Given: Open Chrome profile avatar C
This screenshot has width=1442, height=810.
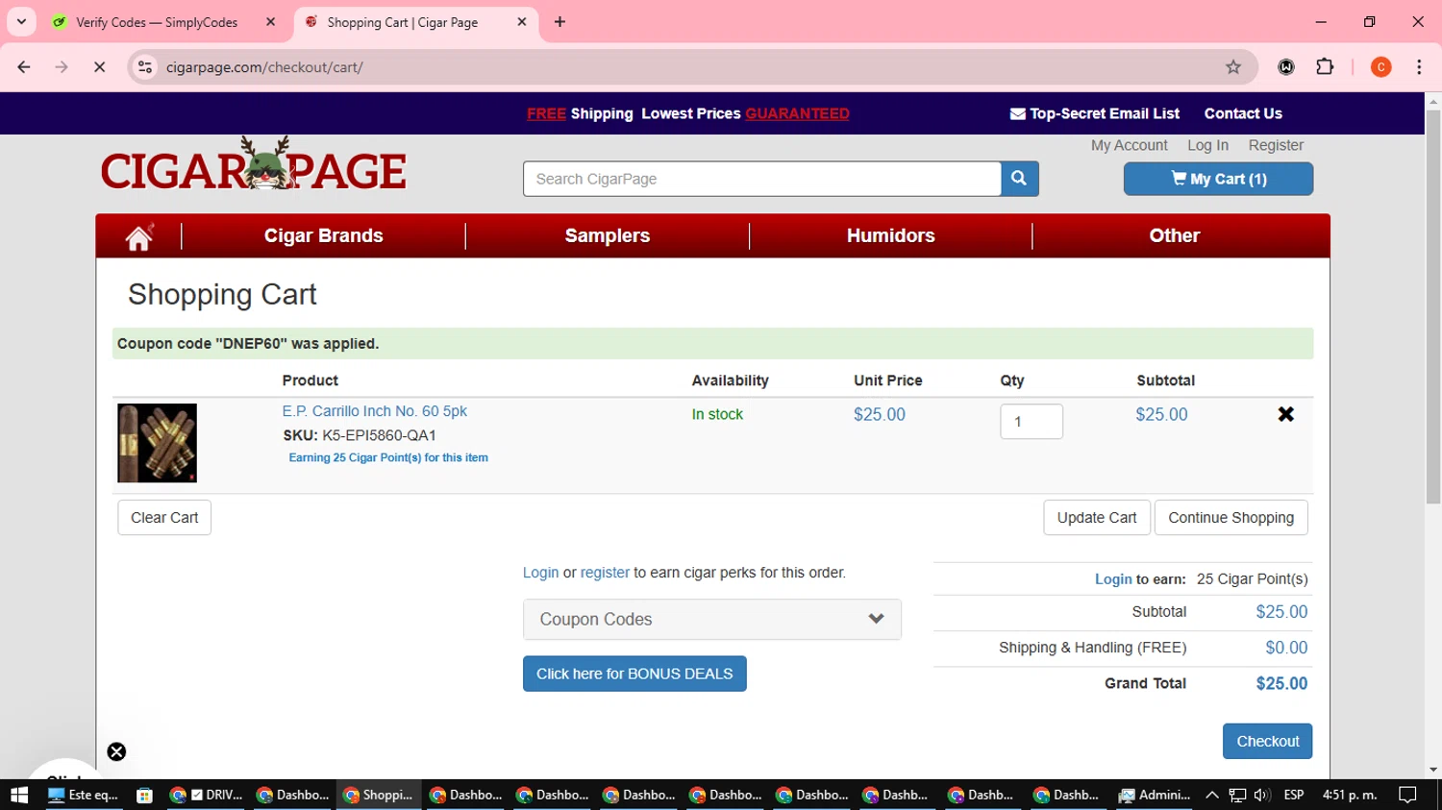Looking at the screenshot, I should click(x=1380, y=67).
